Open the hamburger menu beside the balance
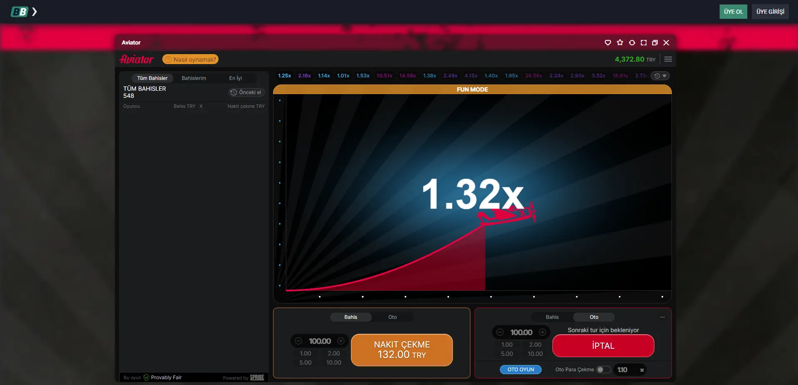This screenshot has height=385, width=798. tap(668, 59)
